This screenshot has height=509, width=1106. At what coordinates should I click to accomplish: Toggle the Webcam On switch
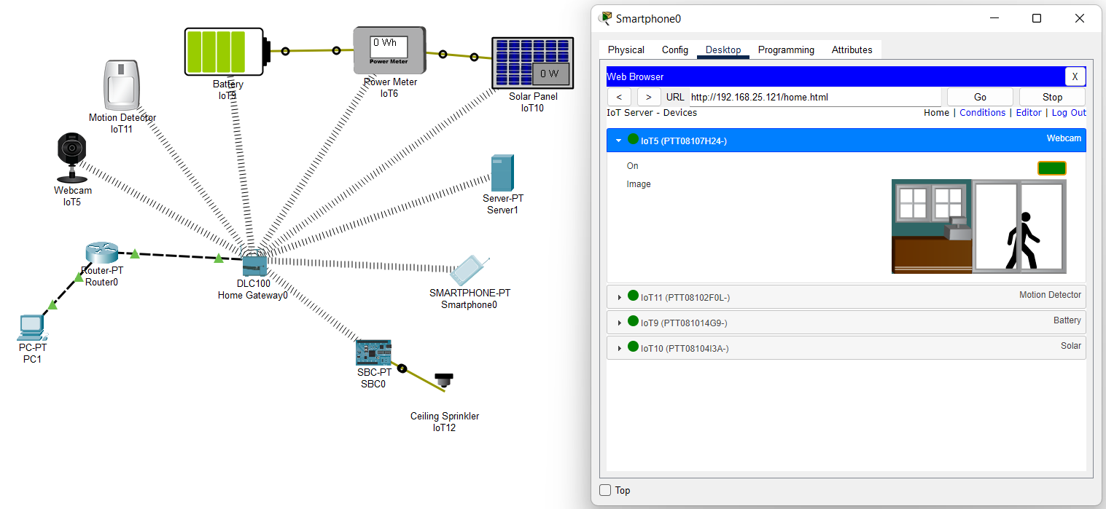point(1051,167)
